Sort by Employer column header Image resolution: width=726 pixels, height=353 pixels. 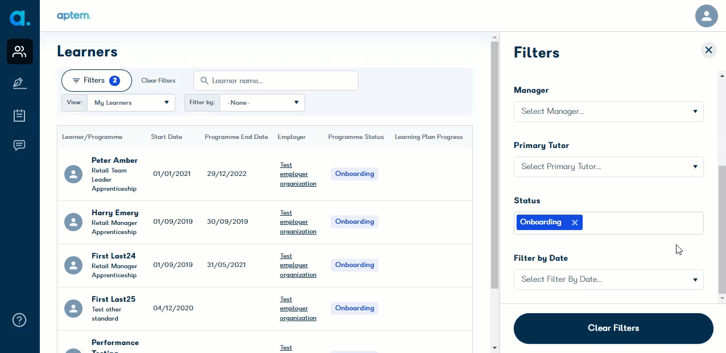coord(291,137)
